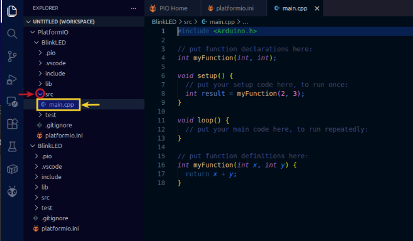Click 'return' keyword on line 17
413x241 pixels.
[197, 174]
